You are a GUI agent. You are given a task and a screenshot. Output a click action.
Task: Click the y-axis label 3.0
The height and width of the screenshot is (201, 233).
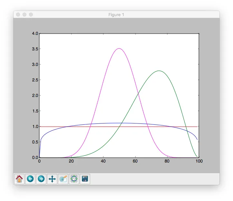click(35, 64)
